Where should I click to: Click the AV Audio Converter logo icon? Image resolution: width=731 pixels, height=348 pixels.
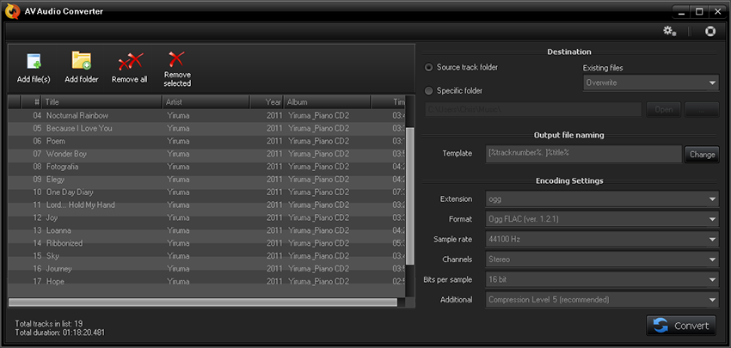(x=11, y=11)
